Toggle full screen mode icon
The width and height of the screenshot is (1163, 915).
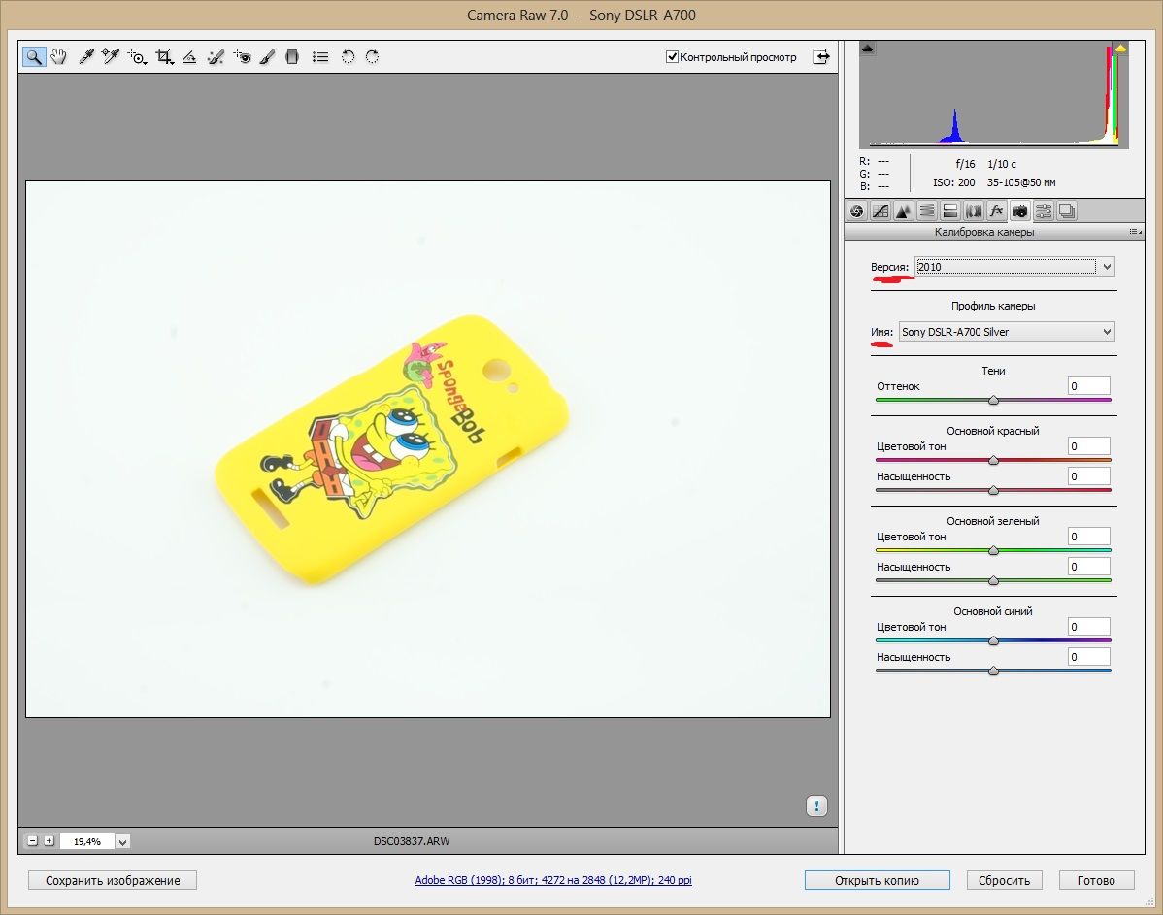[822, 57]
